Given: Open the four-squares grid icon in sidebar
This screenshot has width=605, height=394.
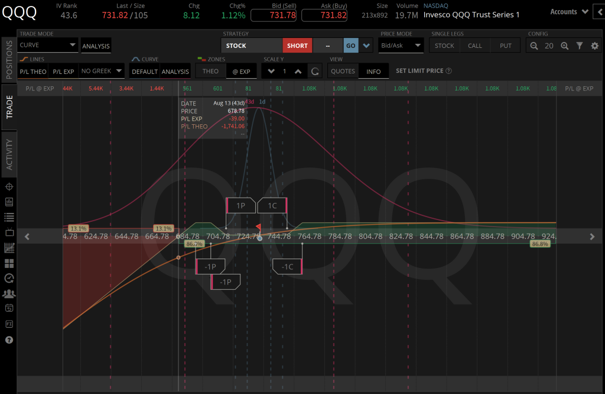Looking at the screenshot, I should click(x=9, y=263).
